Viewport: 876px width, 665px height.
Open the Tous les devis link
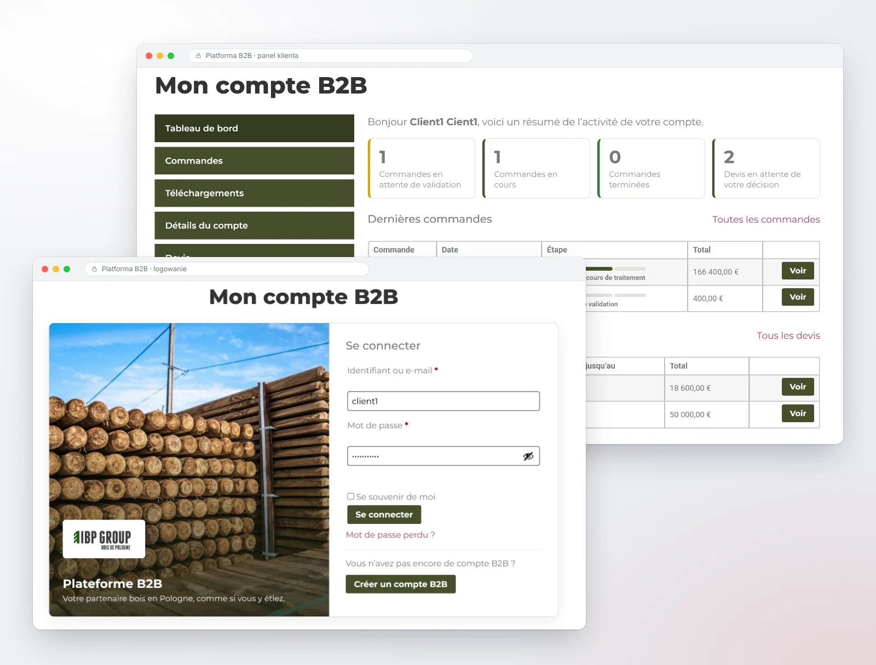(788, 336)
